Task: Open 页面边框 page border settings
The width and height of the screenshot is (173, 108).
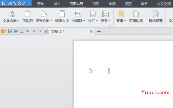Action: pyautogui.click(x=136, y=16)
